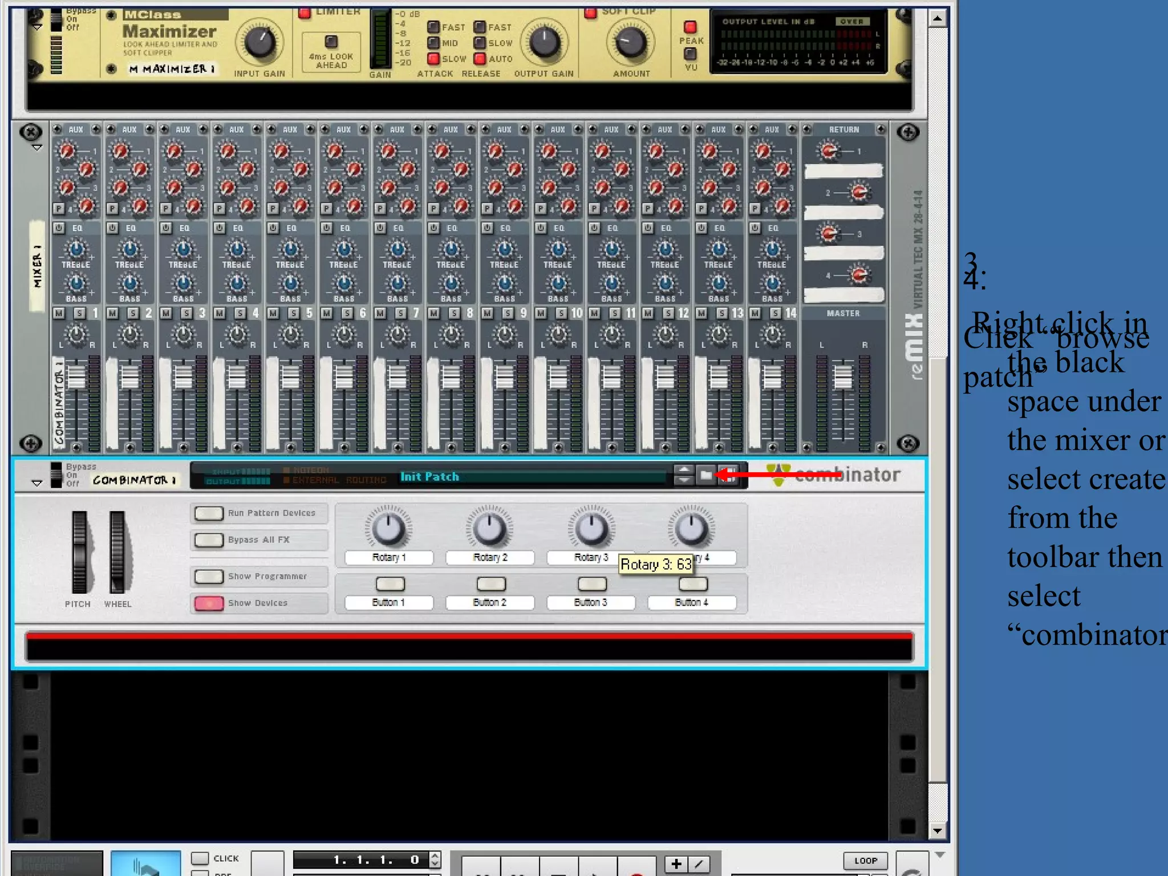
Task: Click Combinator Button 2 above its label
Action: (x=491, y=584)
